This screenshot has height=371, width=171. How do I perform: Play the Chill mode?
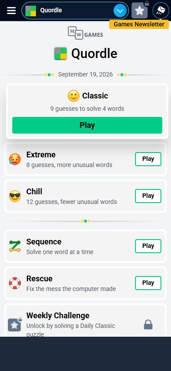coord(148,196)
